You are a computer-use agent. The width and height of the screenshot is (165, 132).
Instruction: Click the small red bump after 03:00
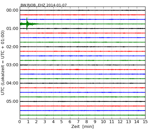coord(77,69)
